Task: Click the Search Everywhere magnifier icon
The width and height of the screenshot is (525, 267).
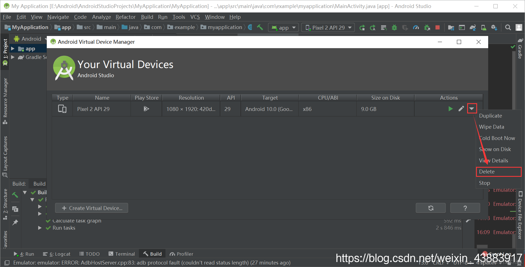Action: tap(508, 27)
